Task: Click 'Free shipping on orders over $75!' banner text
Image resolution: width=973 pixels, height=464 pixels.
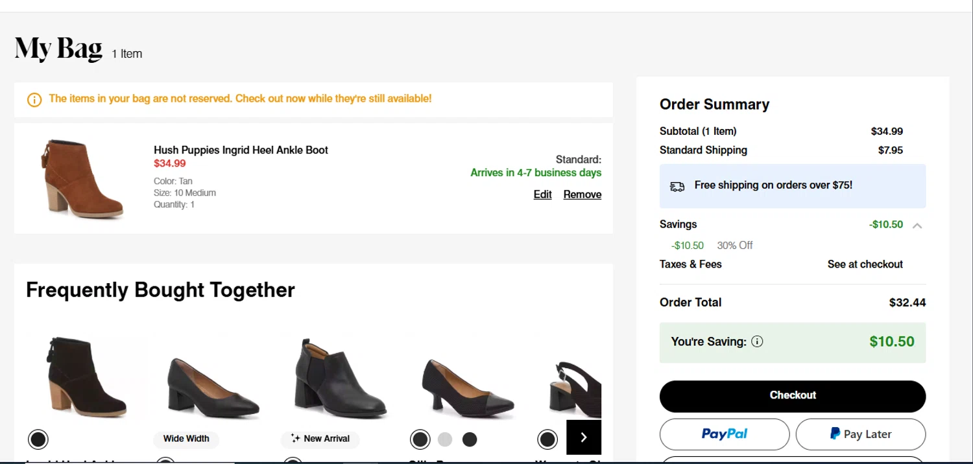Action: (773, 185)
